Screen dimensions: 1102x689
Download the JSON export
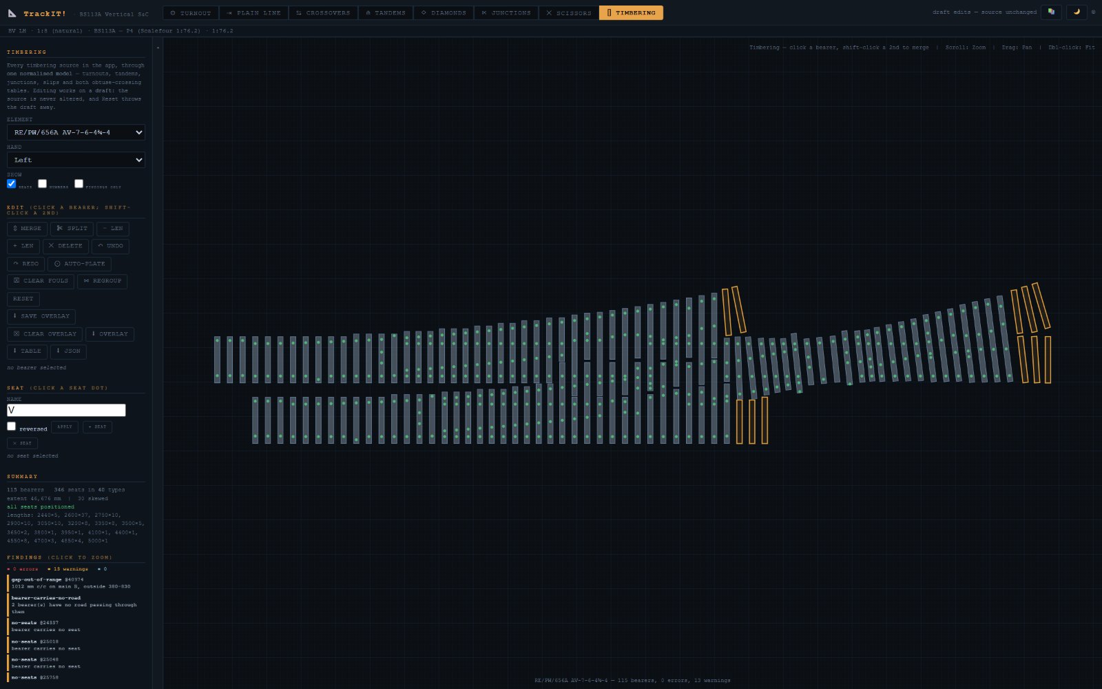pos(68,351)
